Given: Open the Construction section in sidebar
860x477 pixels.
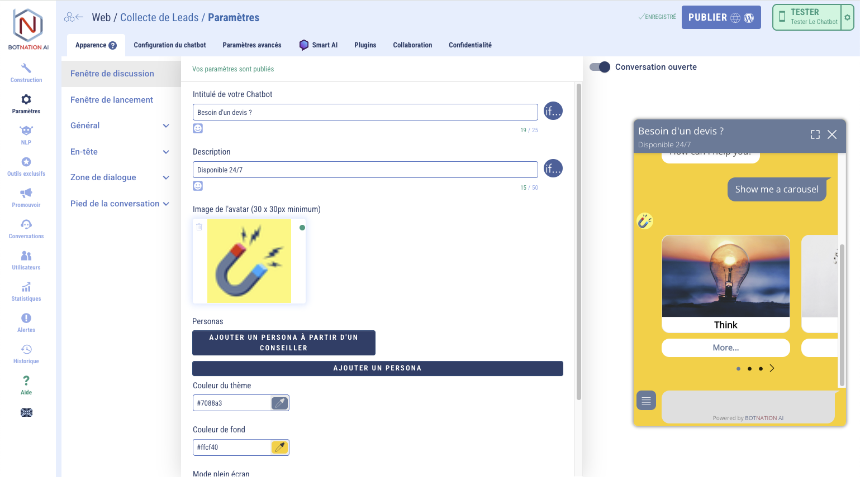Looking at the screenshot, I should click(x=26, y=73).
